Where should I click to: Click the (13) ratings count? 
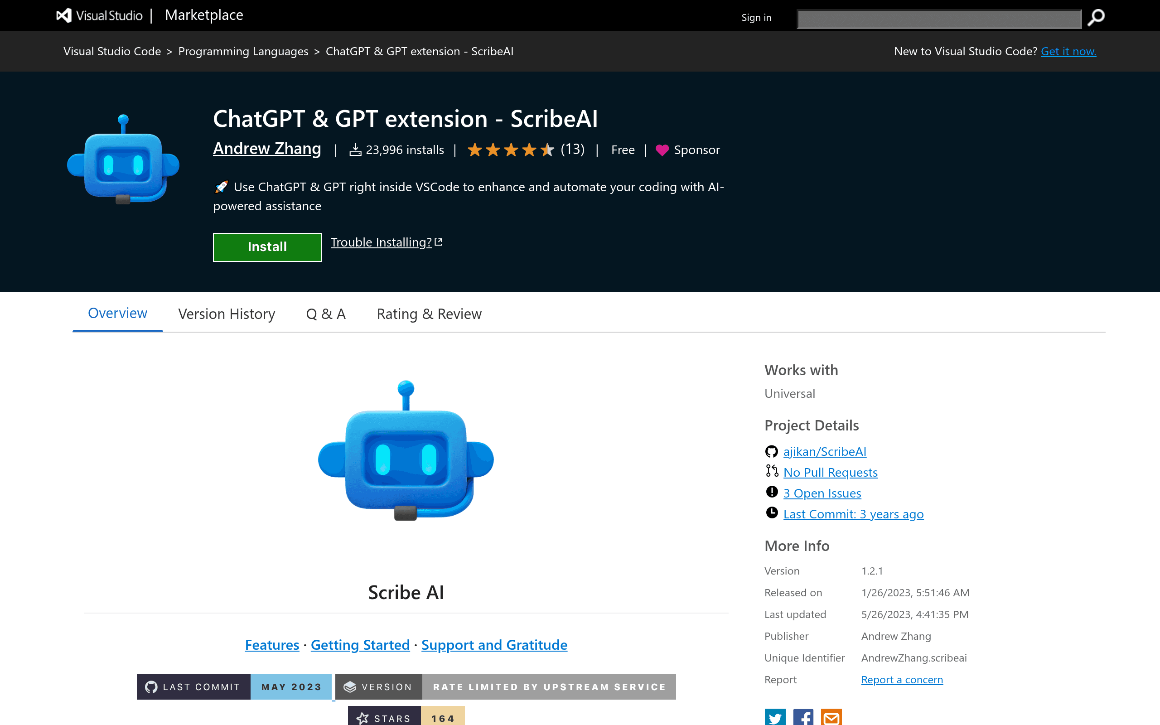(573, 150)
